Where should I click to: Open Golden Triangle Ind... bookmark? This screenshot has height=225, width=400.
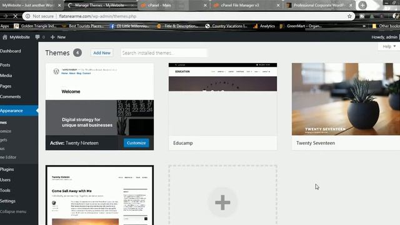(35, 26)
